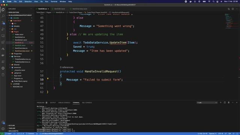Viewport: 240px width, 135px height.
Task: Collapse the Services folder
Action: coord(17,57)
